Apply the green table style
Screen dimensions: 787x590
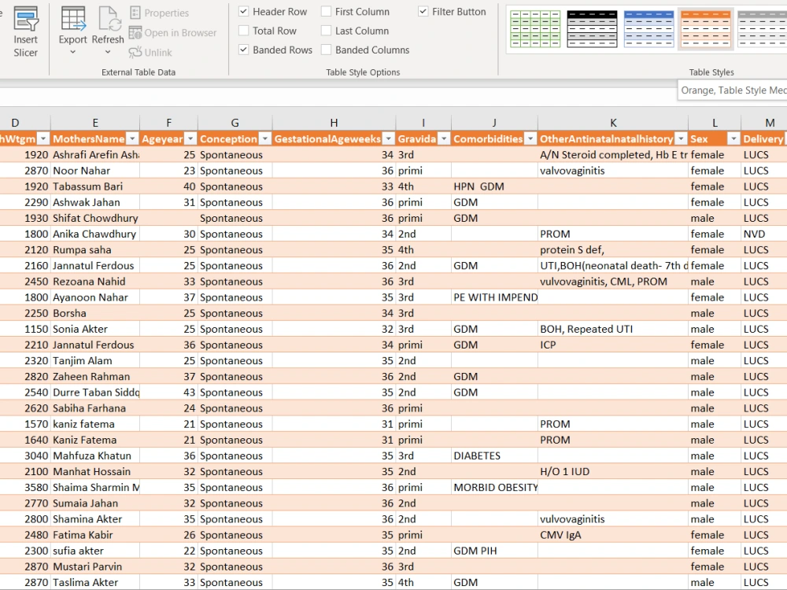click(x=535, y=29)
